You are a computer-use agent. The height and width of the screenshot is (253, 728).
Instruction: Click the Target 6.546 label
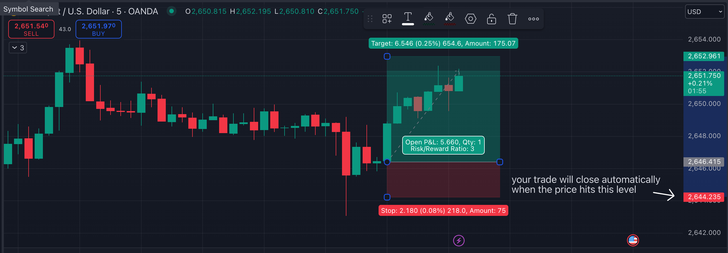(x=443, y=43)
